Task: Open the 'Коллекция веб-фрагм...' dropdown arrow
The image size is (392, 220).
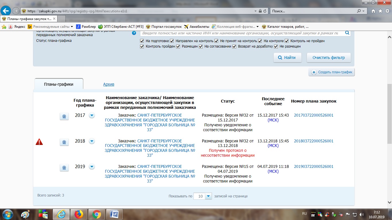Action: click(257, 27)
